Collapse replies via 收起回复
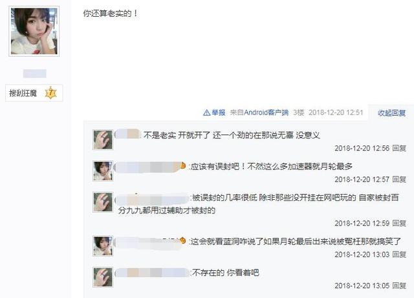 391,112
